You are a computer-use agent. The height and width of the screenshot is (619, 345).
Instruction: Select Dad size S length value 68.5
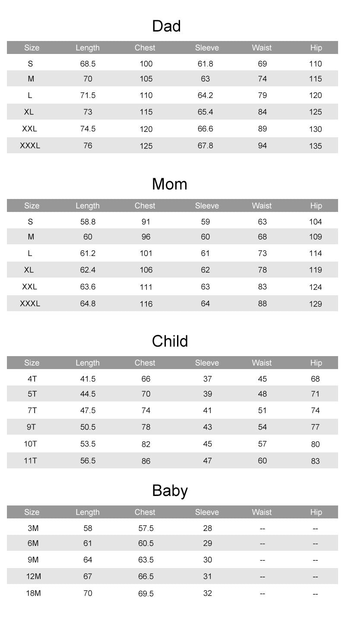point(88,64)
